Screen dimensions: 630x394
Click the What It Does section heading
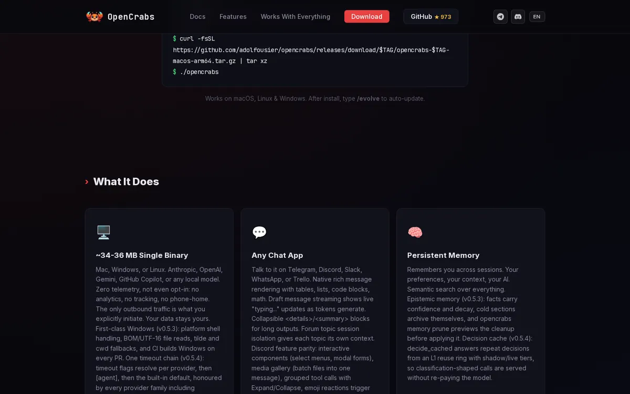tap(126, 182)
